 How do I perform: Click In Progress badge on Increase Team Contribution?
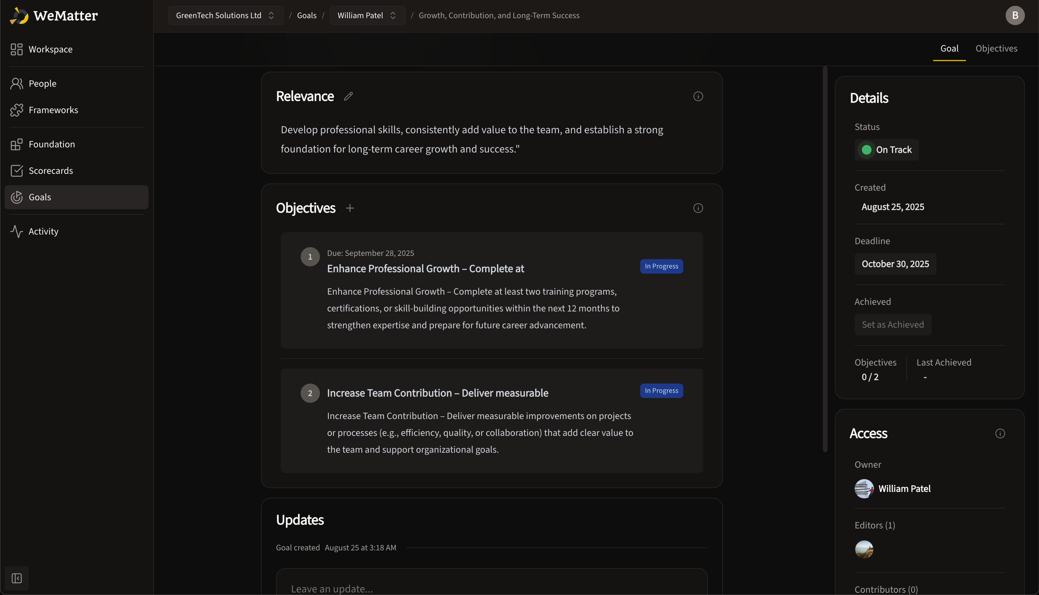click(x=661, y=391)
